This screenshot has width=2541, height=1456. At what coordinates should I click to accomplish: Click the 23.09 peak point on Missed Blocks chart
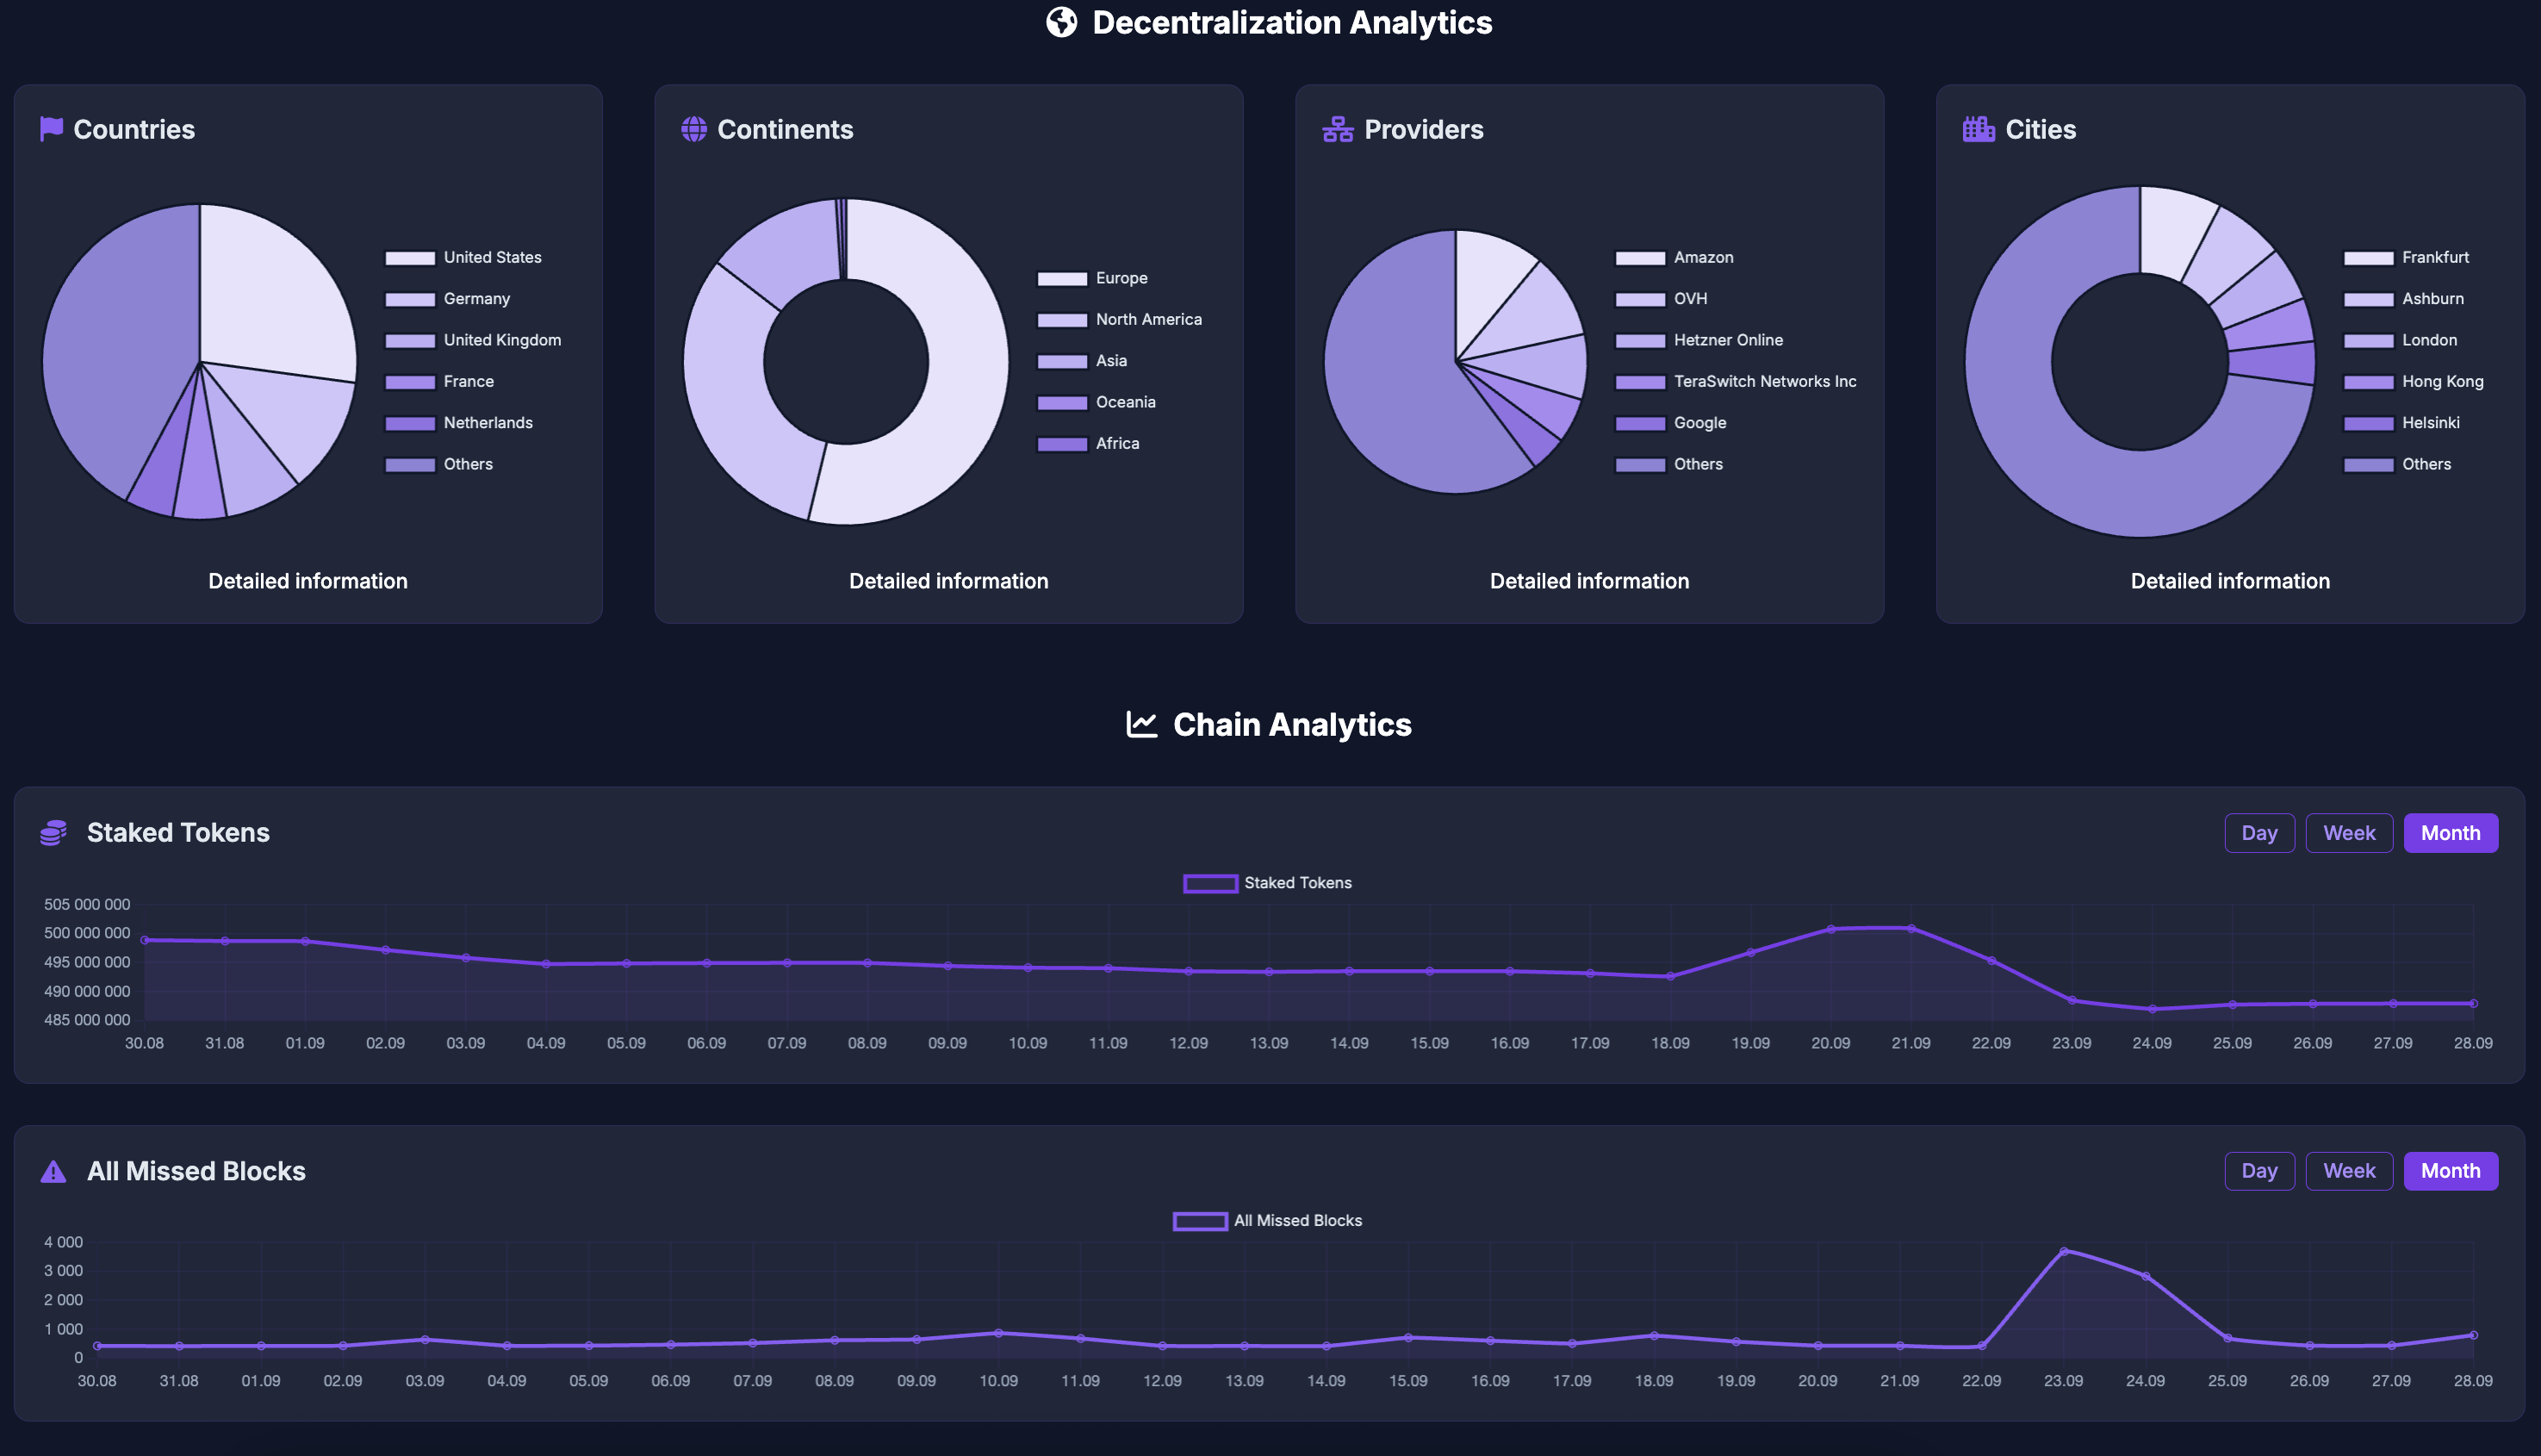[2063, 1251]
